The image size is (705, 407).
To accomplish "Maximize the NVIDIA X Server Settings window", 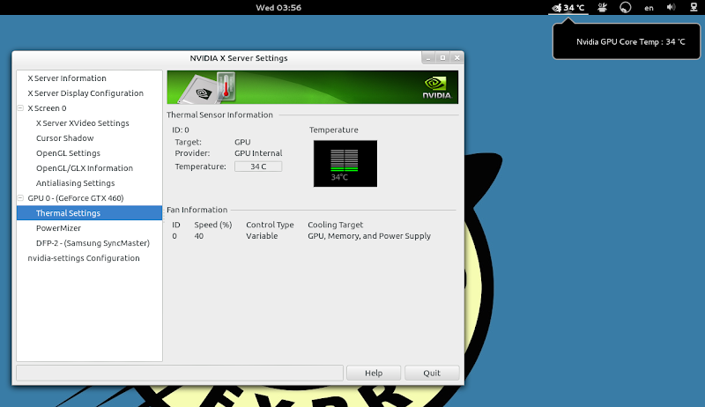I will pyautogui.click(x=442, y=58).
